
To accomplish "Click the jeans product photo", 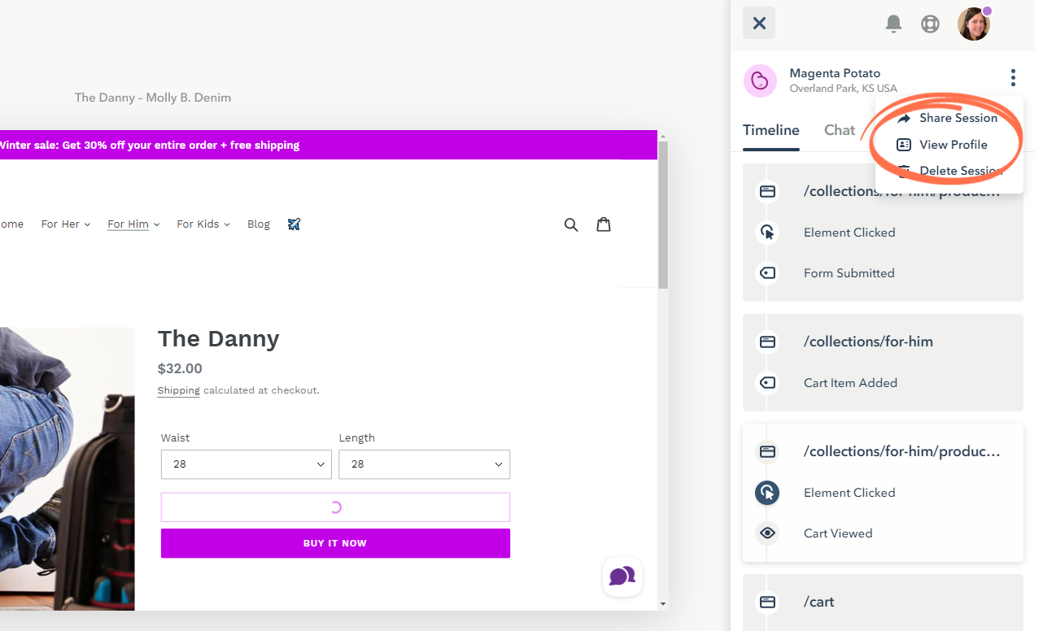I will click(x=67, y=468).
